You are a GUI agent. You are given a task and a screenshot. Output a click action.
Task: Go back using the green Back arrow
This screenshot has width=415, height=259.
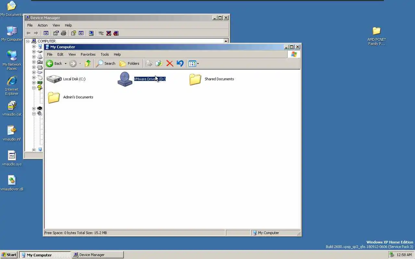click(x=54, y=63)
